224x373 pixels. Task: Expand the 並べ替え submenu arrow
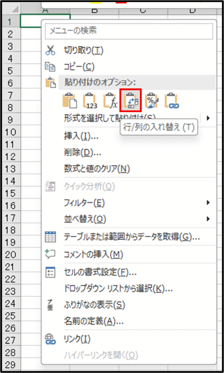pyautogui.click(x=208, y=219)
